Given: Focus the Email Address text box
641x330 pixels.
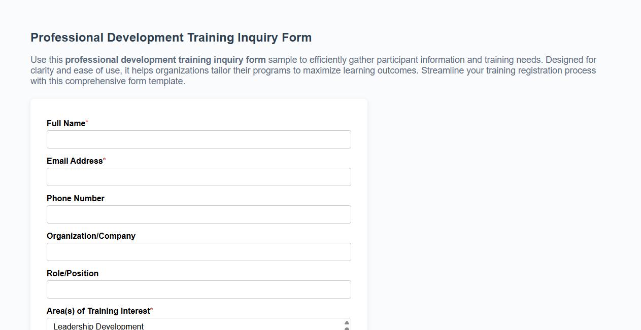Looking at the screenshot, I should (x=198, y=176).
